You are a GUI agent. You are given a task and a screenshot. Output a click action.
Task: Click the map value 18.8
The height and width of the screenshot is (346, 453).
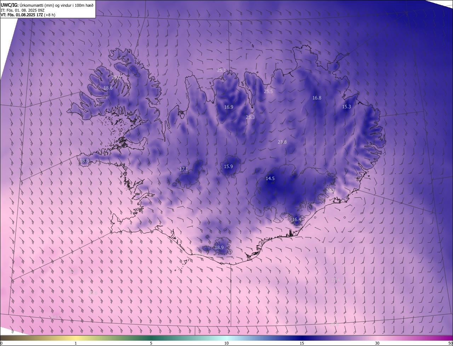pos(84,161)
